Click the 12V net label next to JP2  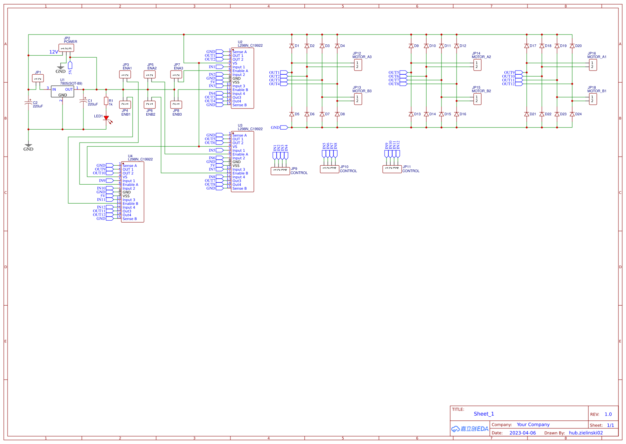53,52
